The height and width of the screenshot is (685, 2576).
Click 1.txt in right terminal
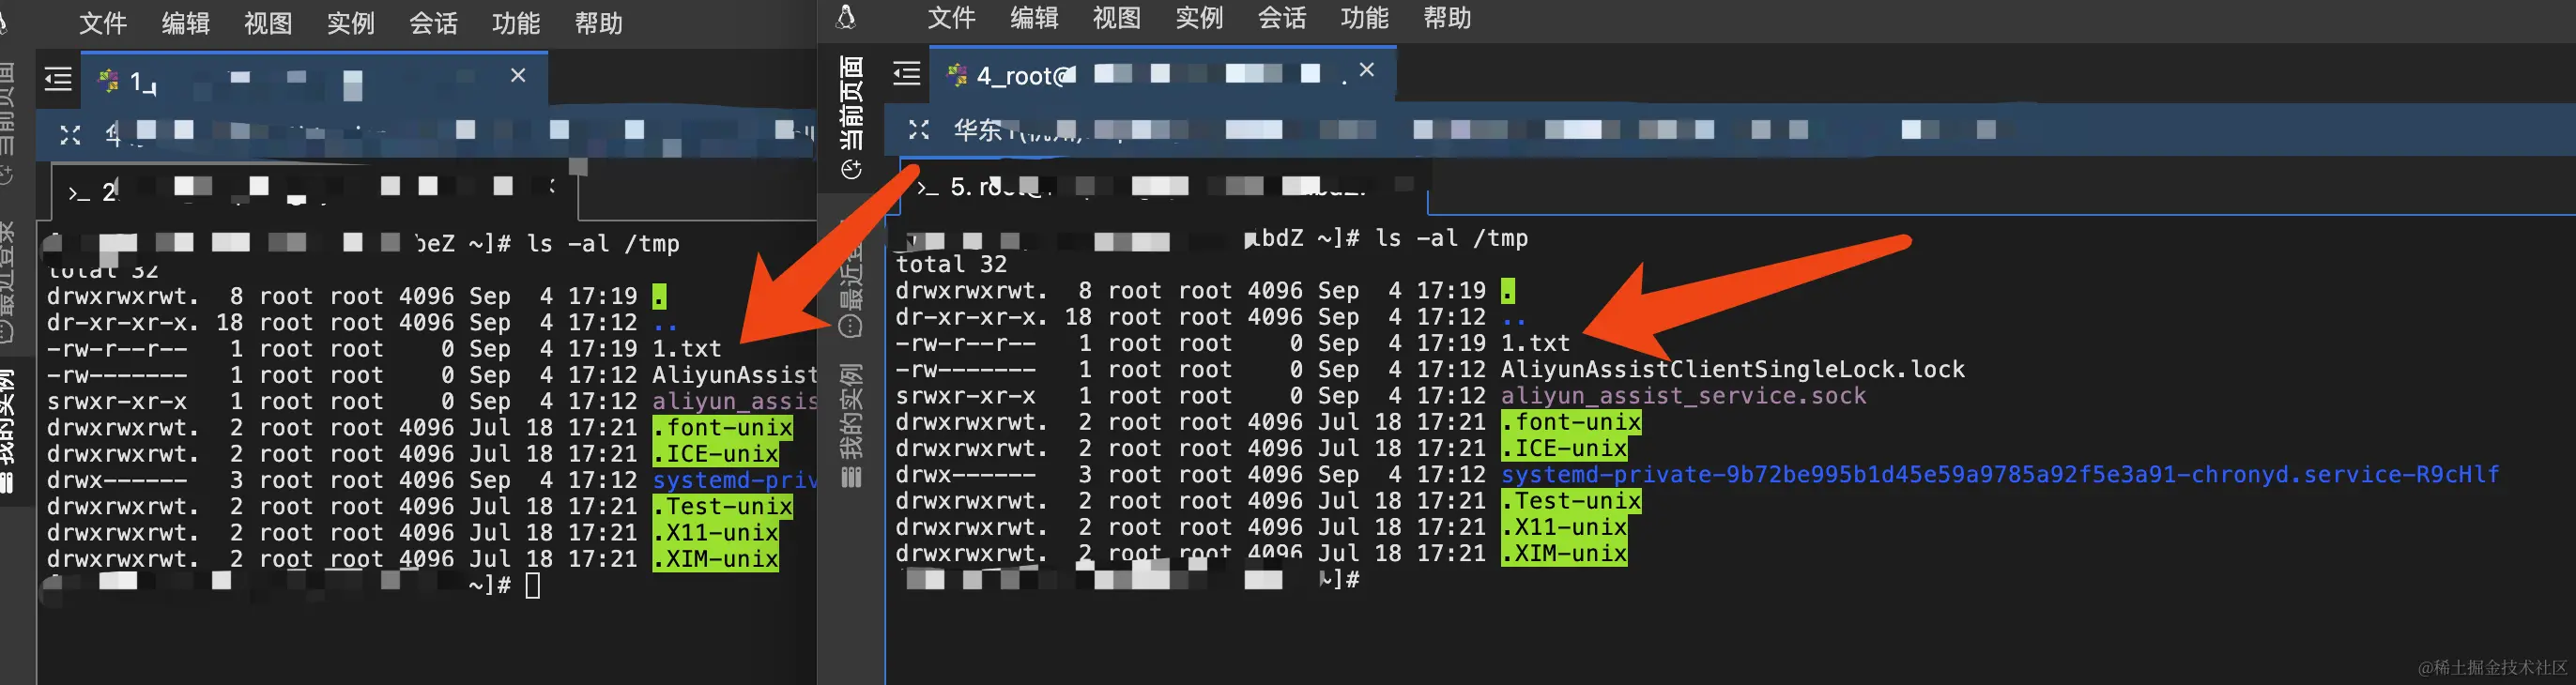(x=1536, y=343)
